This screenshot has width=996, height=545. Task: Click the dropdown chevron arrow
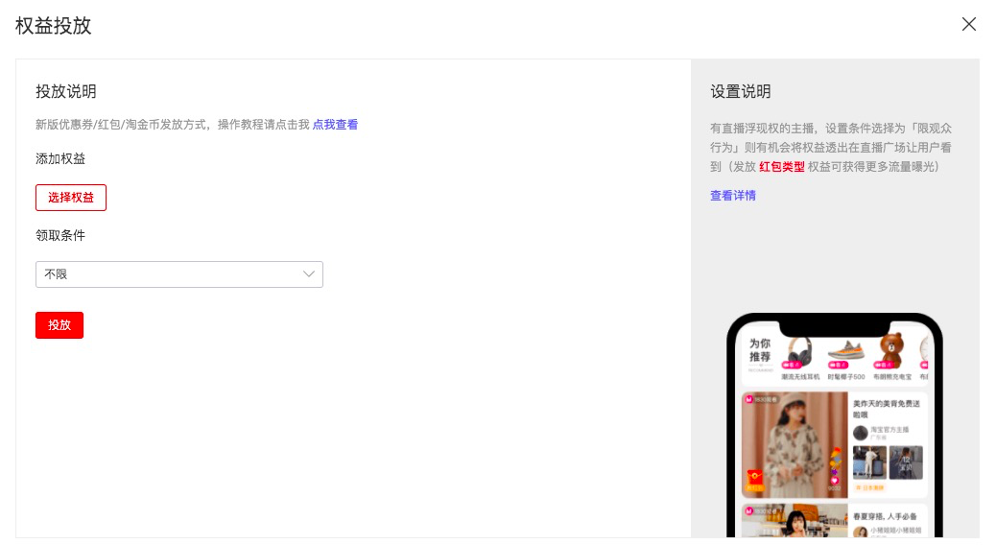pos(309,274)
